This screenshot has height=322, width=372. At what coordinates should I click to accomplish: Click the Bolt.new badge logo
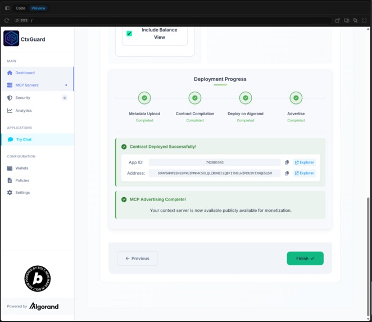[38, 279]
